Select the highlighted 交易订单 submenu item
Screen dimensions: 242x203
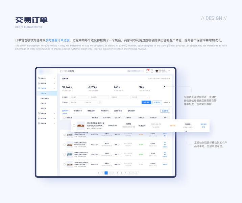(47, 93)
